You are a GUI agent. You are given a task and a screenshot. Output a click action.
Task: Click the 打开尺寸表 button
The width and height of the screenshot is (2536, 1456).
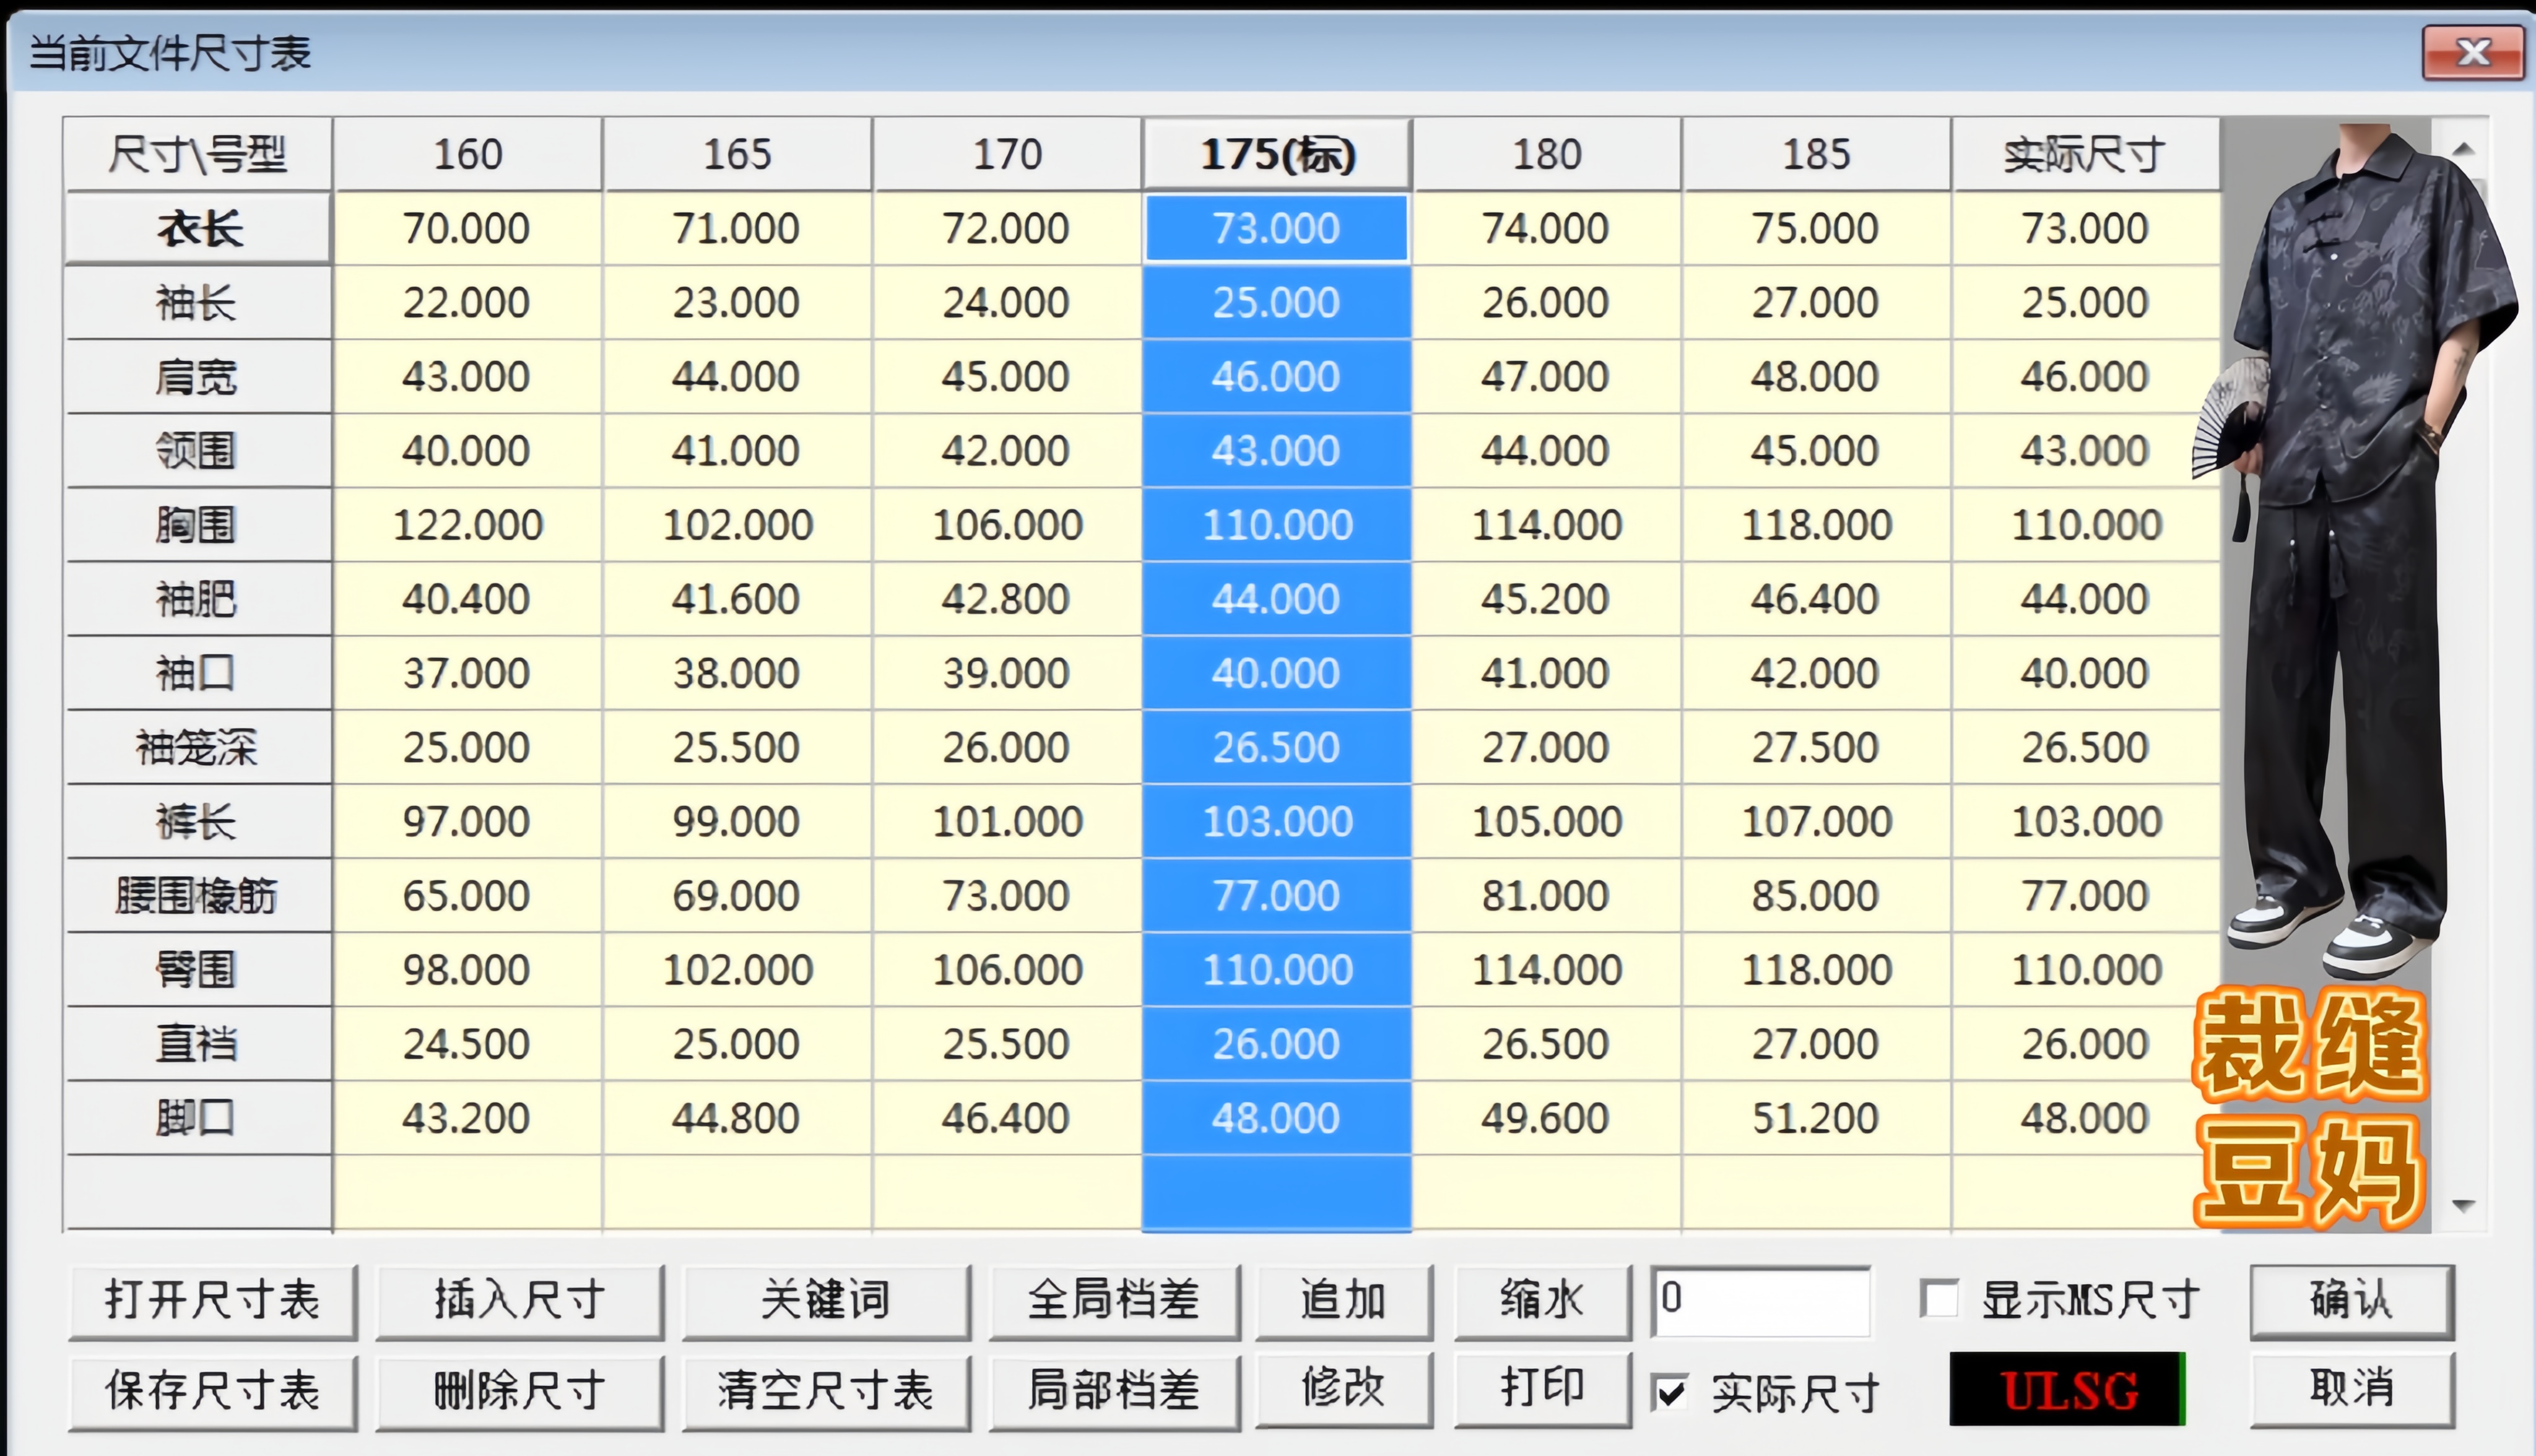[212, 1301]
